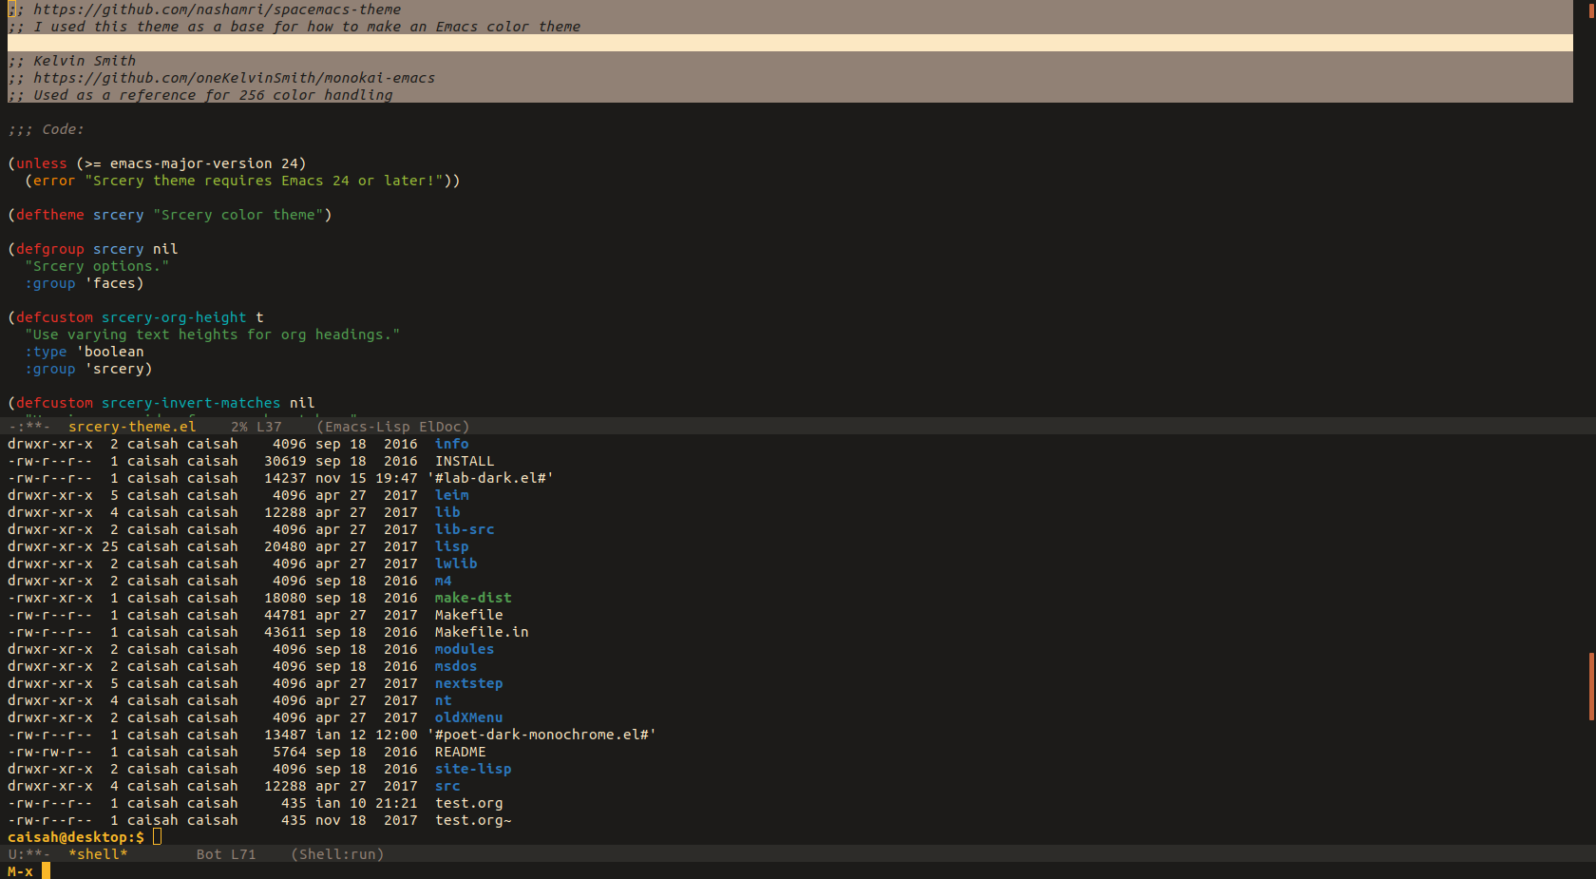1596x879 pixels.
Task: Click the ';; Kelvin Smith' comment line
Action: (x=71, y=61)
